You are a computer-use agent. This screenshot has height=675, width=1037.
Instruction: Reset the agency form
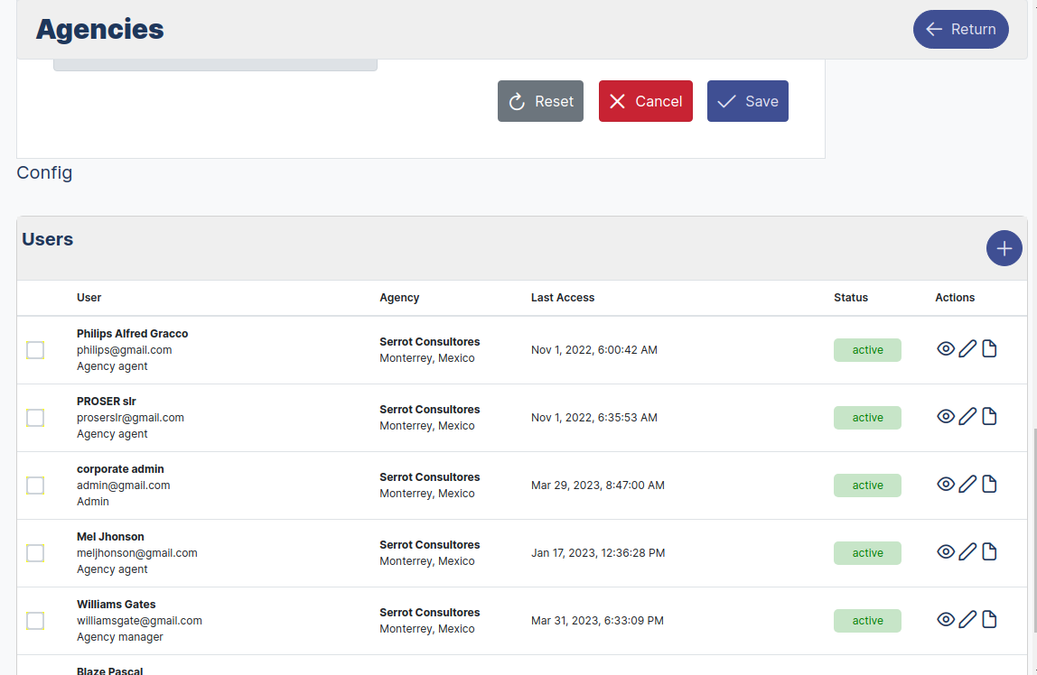(540, 100)
